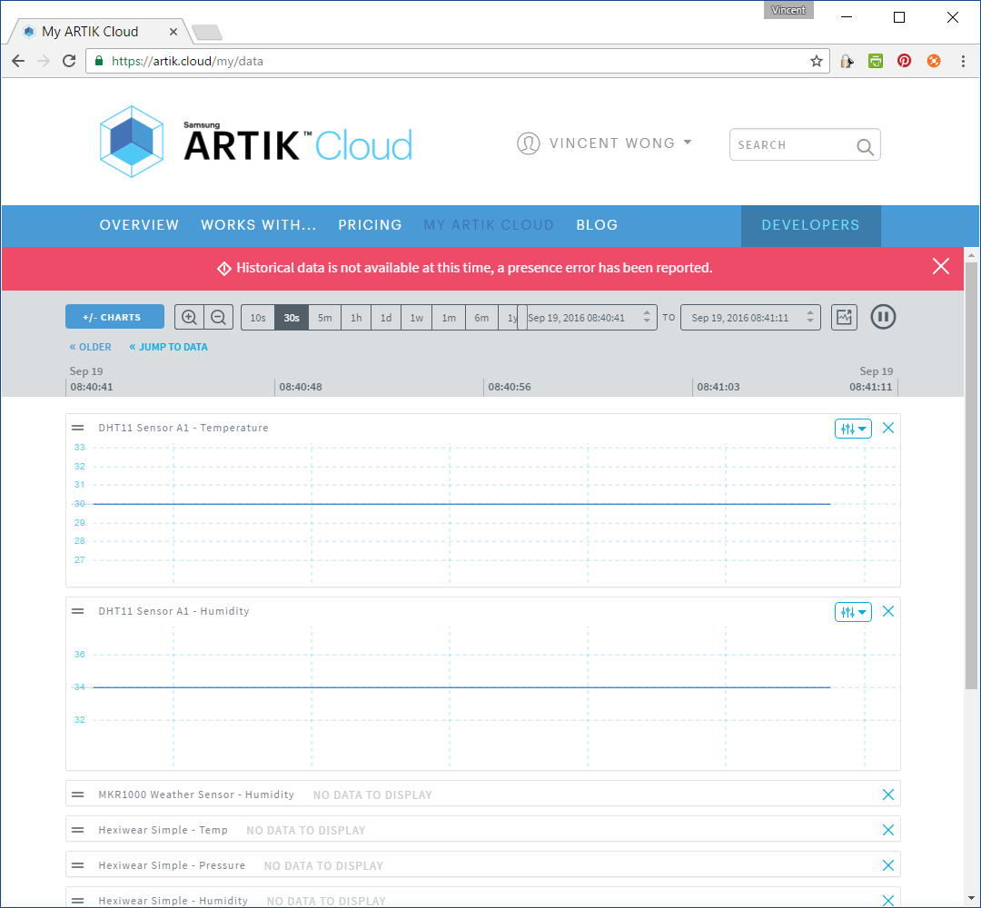The image size is (981, 908).
Task: Increment the start date using its stepper arrows
Action: (649, 317)
